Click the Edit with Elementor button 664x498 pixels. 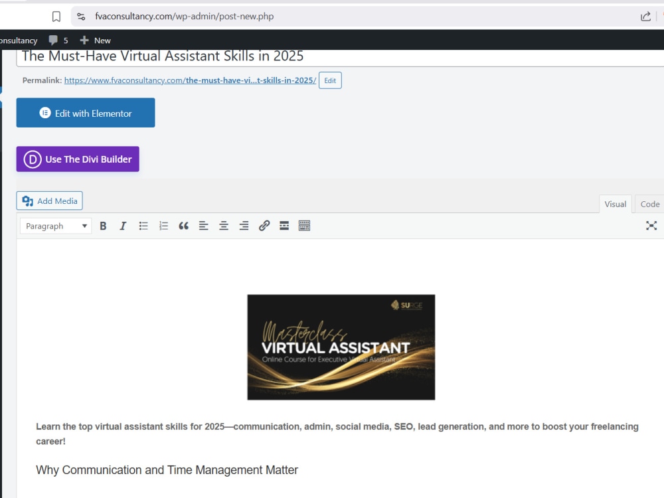86,113
